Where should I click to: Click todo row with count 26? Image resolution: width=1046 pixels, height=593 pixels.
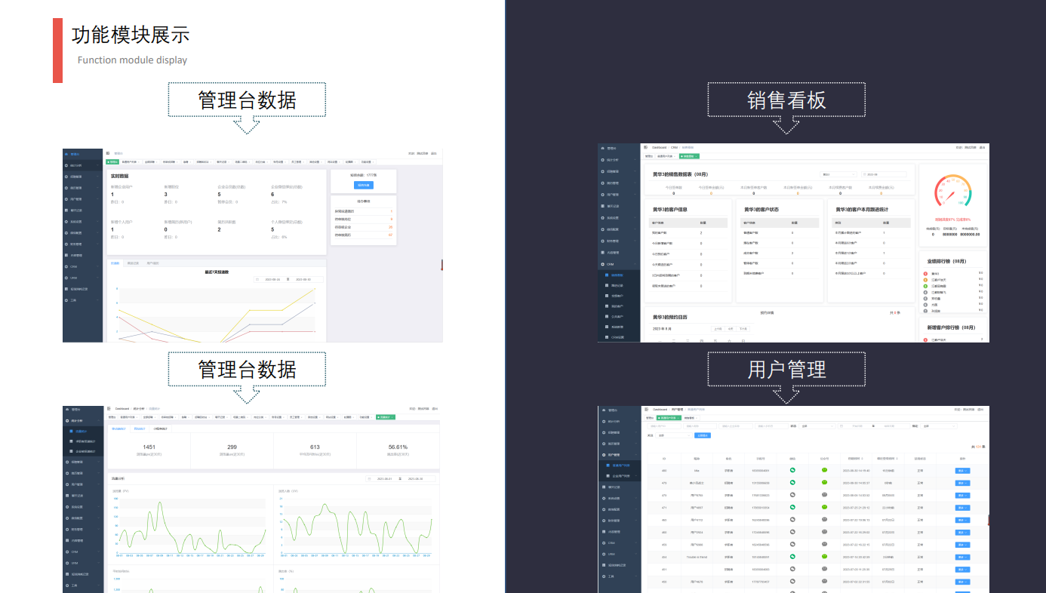coord(364,227)
